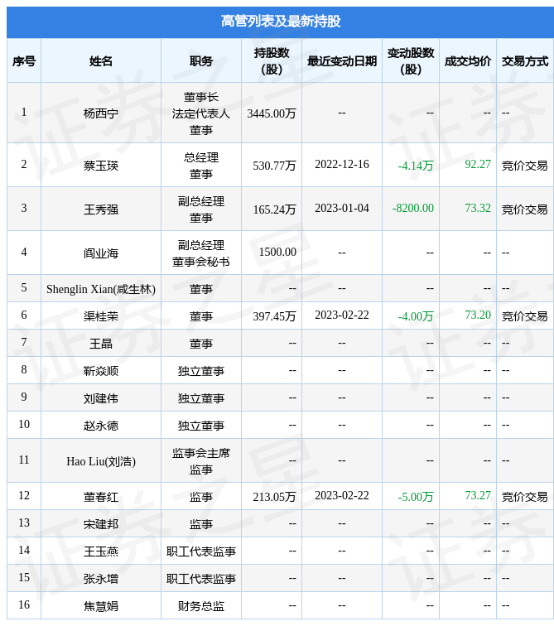Click the 最近变动日期 column header
Screen dimensions: 554x626
[x=342, y=61]
